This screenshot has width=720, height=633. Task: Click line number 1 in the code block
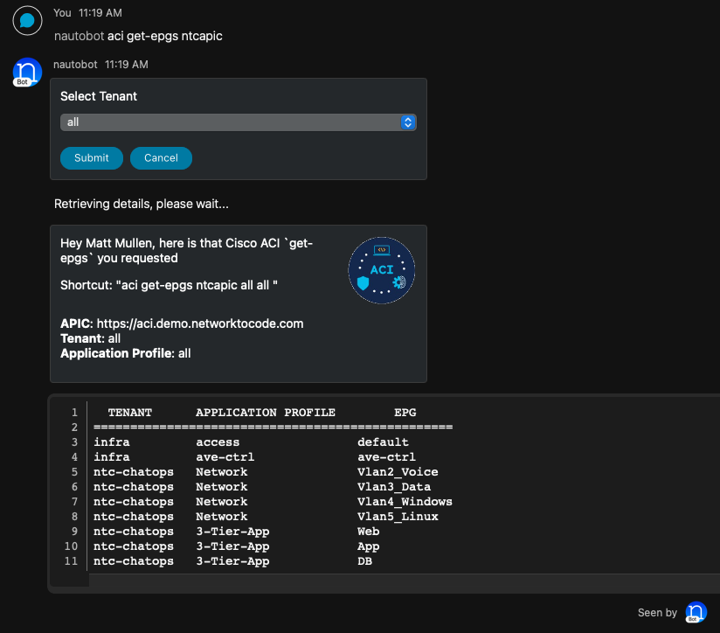point(74,413)
